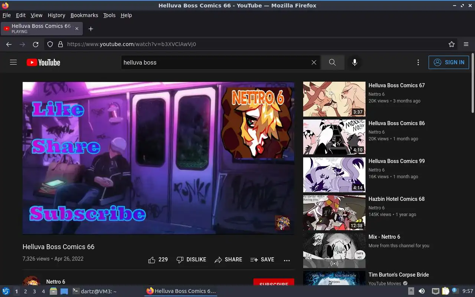Open Helluva Boss Comics 86 thumbnail
The image size is (475, 297).
(334, 137)
